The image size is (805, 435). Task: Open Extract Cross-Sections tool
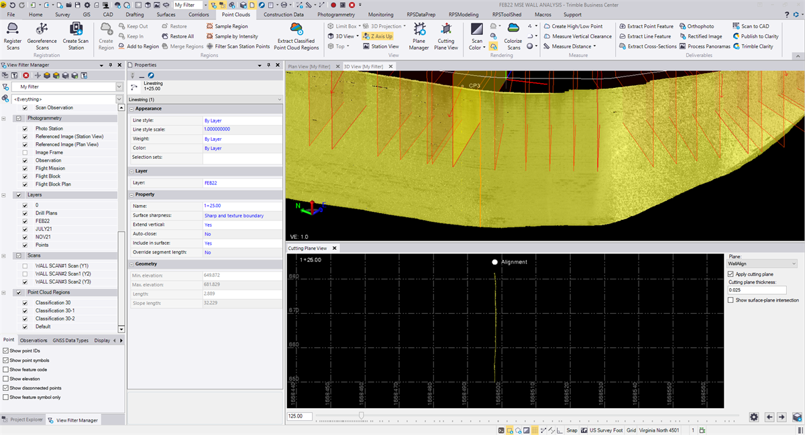(x=647, y=46)
